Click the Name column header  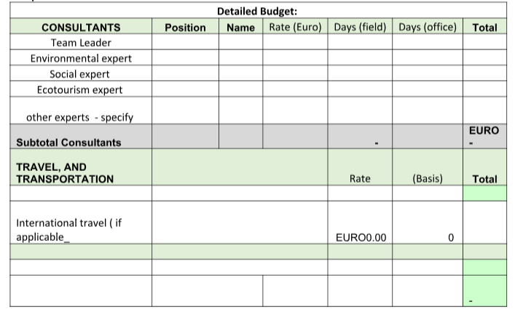coord(241,26)
